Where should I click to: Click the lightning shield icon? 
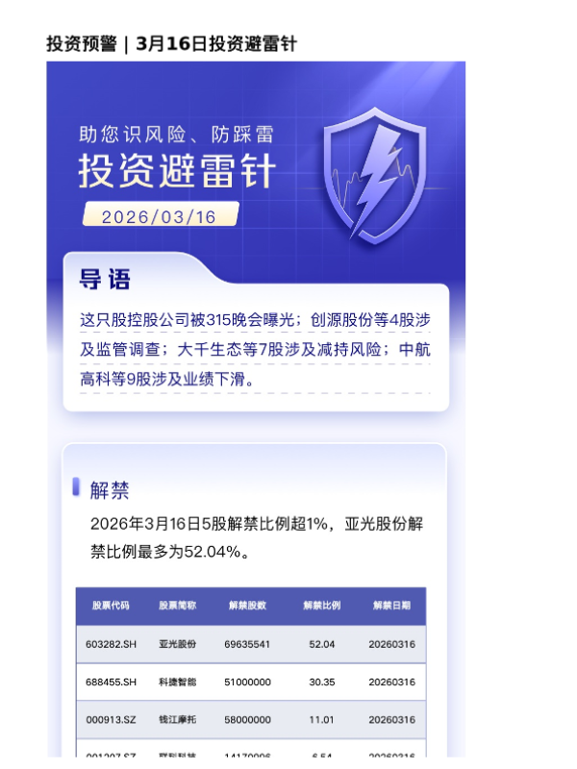tap(375, 176)
